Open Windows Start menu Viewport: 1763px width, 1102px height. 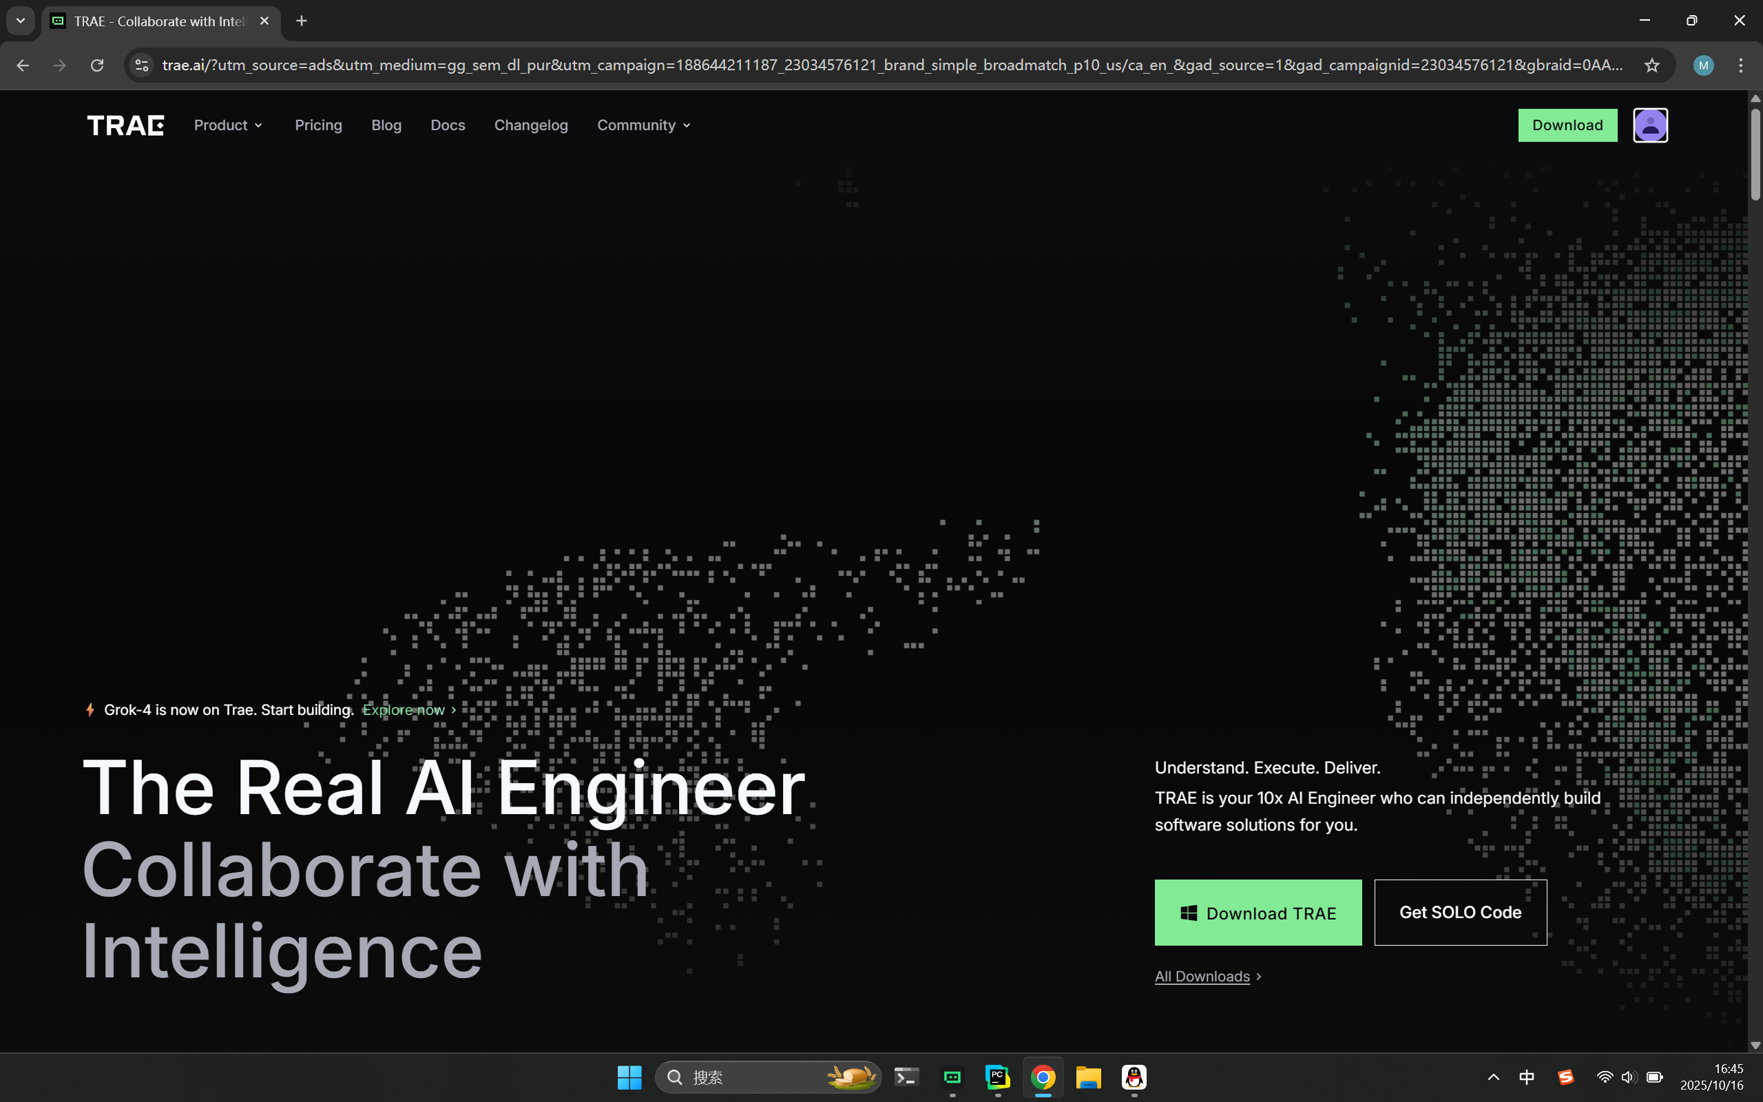tap(629, 1077)
